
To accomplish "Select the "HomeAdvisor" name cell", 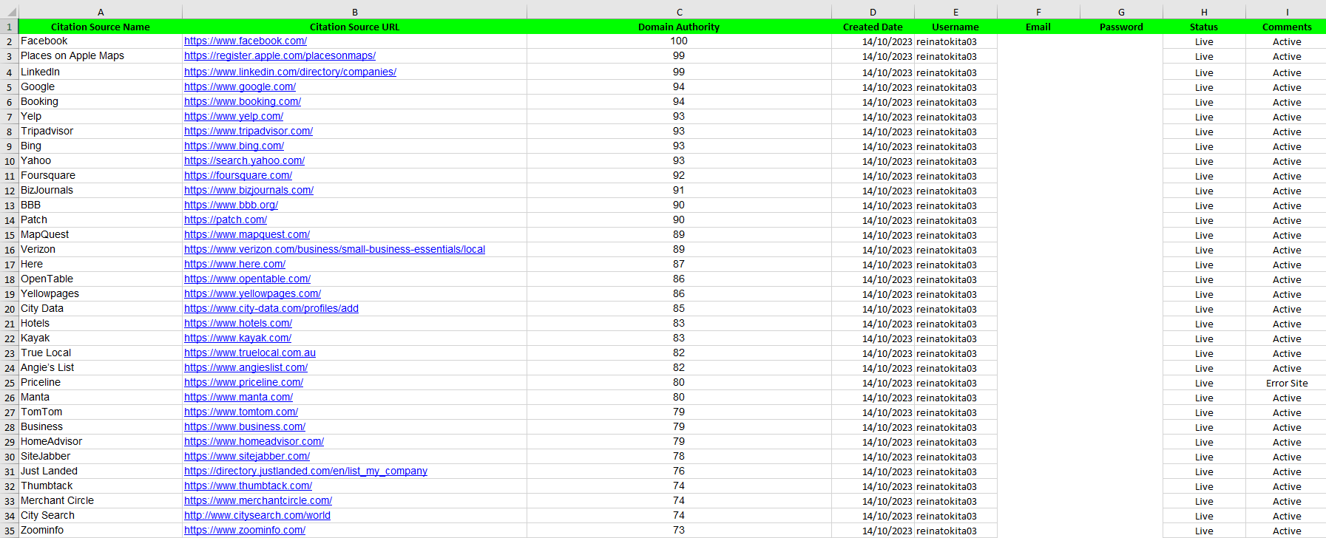I will [101, 442].
